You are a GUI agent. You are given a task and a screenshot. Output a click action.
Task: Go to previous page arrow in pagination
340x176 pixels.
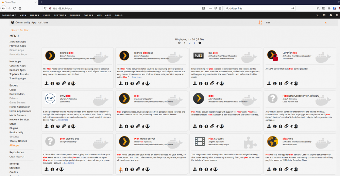coord(179,43)
